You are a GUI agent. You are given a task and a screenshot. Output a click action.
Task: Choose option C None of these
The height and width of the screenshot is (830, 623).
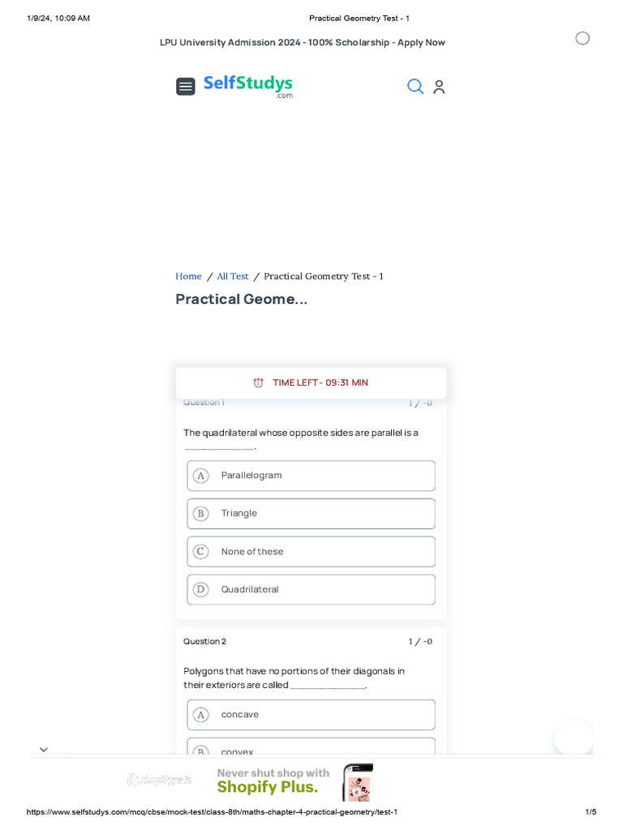[311, 552]
